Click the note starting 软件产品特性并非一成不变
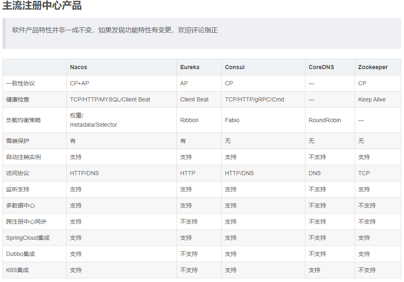Viewport: 404px width, 282px height. click(x=115, y=30)
